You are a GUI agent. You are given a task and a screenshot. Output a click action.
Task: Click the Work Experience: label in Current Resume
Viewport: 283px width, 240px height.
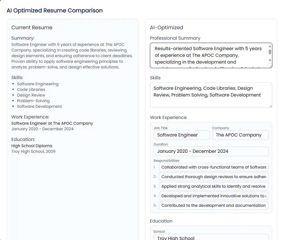click(30, 117)
